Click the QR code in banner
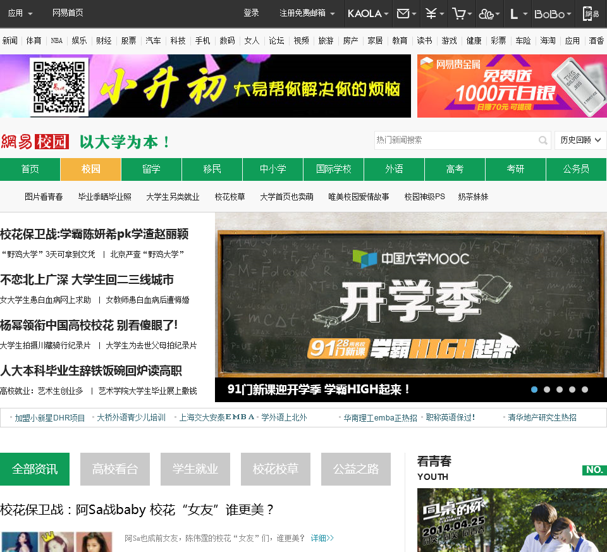 tap(59, 87)
